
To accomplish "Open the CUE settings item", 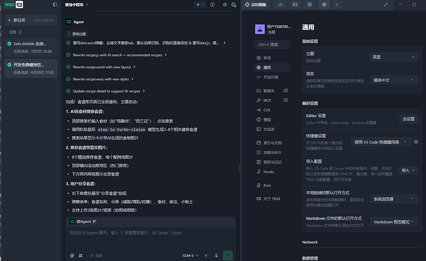I will [272, 110].
